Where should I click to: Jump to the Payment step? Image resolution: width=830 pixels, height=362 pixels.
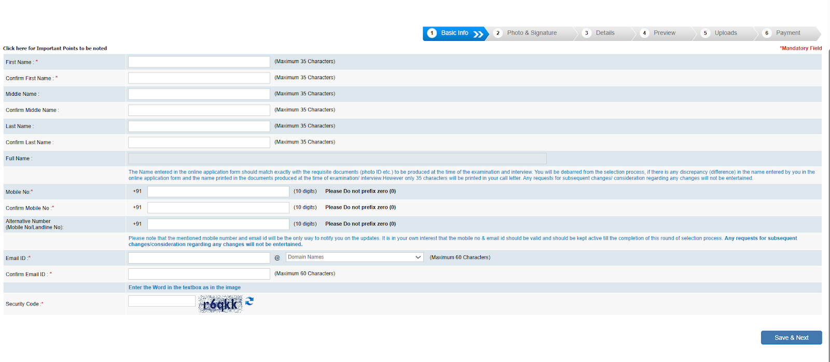point(788,33)
